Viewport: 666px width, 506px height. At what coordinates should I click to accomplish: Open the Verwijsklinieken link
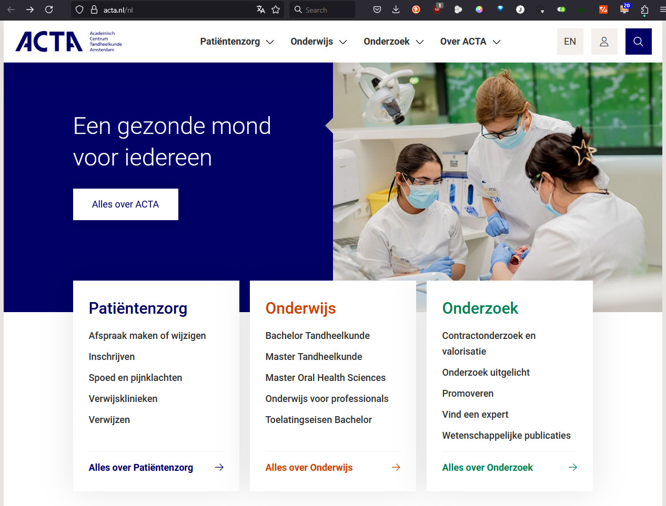pos(123,399)
